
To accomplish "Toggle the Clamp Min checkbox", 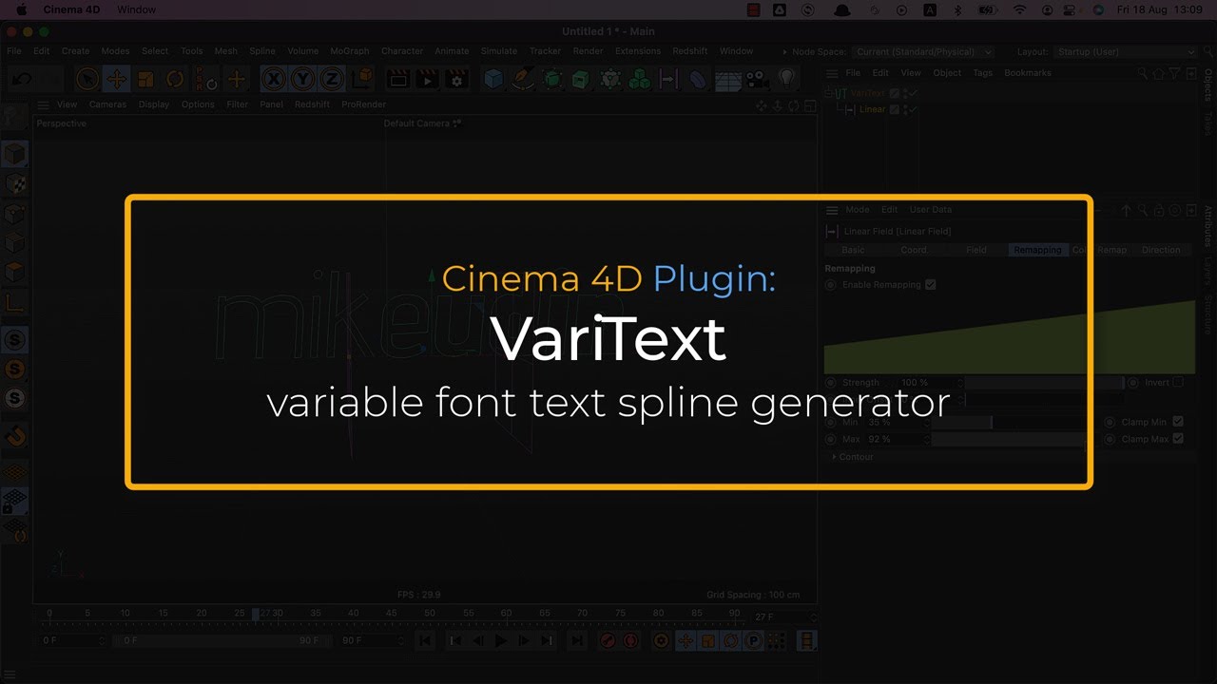I will pos(1178,422).
